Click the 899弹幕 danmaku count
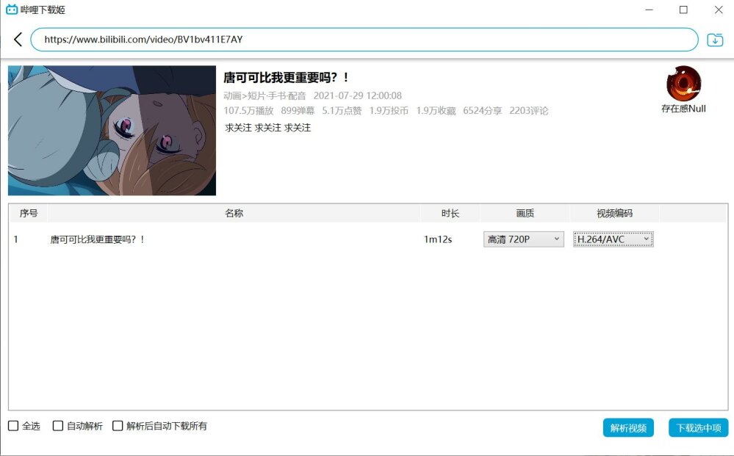Image resolution: width=734 pixels, height=456 pixels. (298, 111)
